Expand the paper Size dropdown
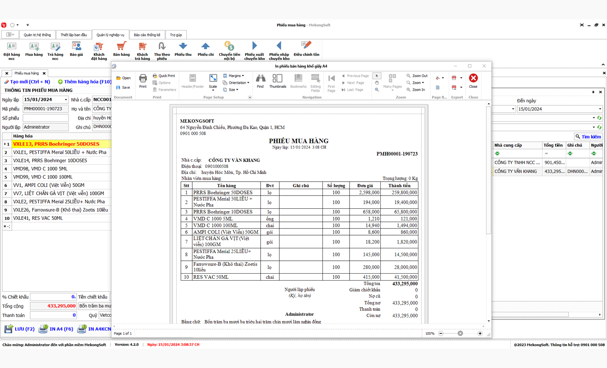Image resolution: width=607 pixels, height=368 pixels. coord(230,90)
